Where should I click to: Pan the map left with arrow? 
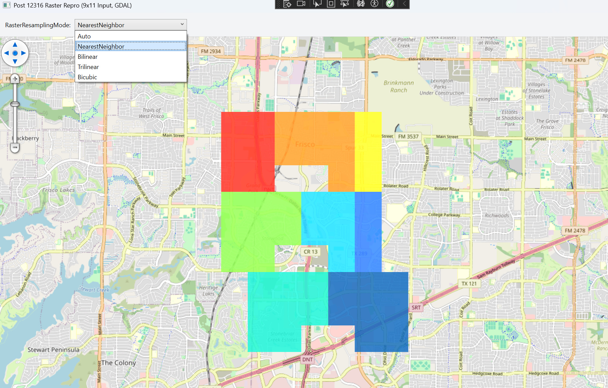pos(6,53)
